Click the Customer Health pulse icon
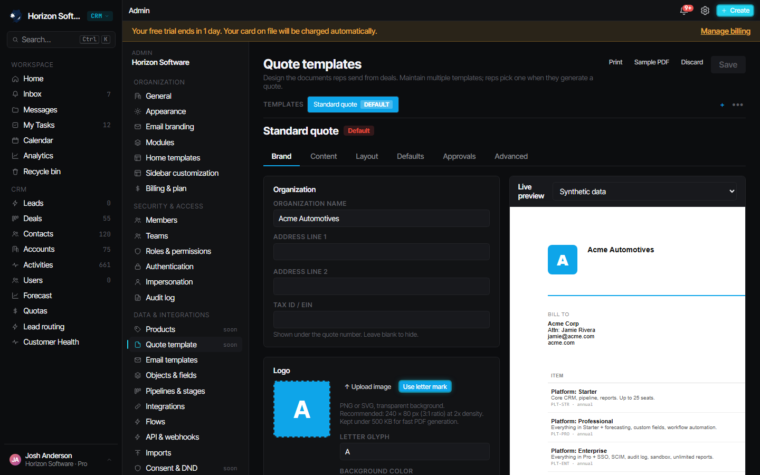This screenshot has height=475, width=760. [x=15, y=342]
